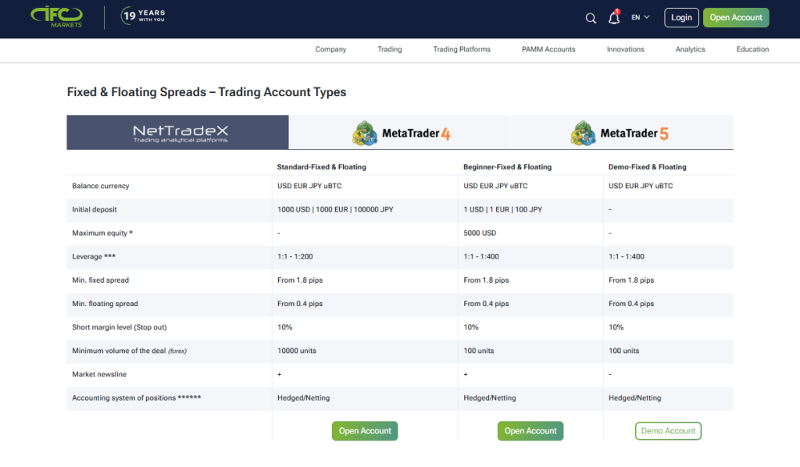Image resolution: width=800 pixels, height=467 pixels.
Task: Open a Standard-Fixed & Floating account
Action: point(364,430)
